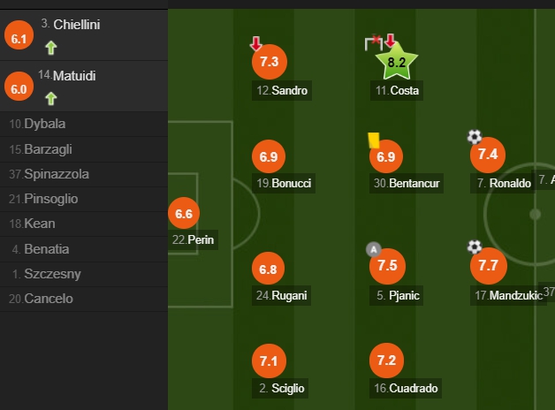Open the Cuadrado player name label

[x=406, y=389]
